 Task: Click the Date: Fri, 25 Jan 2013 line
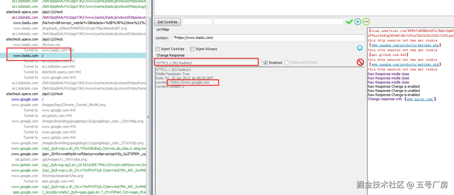pos(184,78)
